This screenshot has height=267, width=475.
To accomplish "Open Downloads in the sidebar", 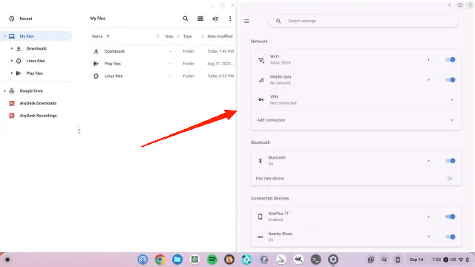I will [36, 48].
